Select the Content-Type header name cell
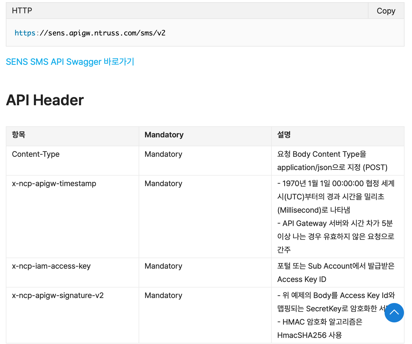The width and height of the screenshot is (412, 344). click(36, 154)
